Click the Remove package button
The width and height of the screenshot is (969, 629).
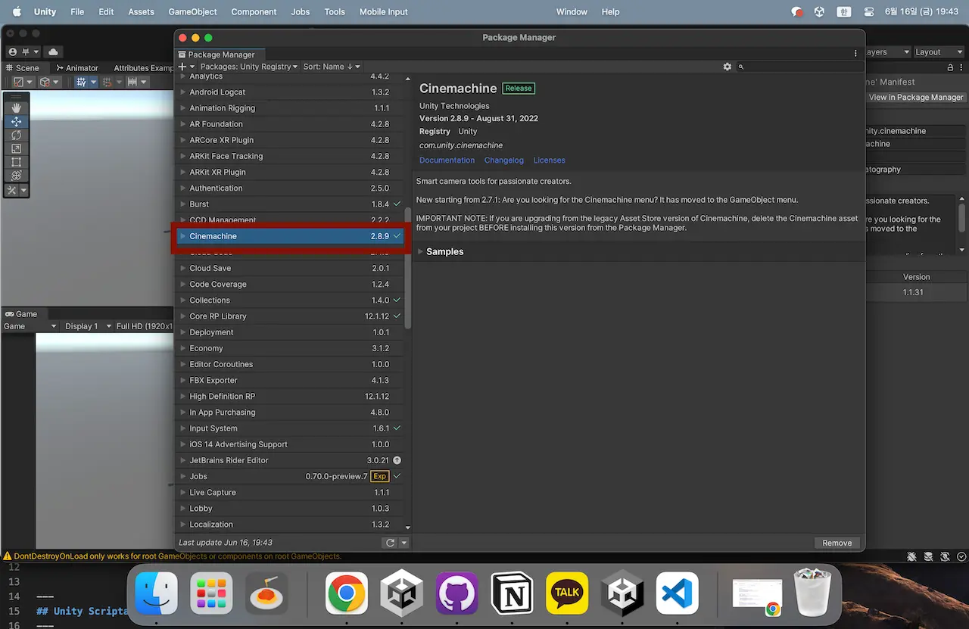(837, 543)
